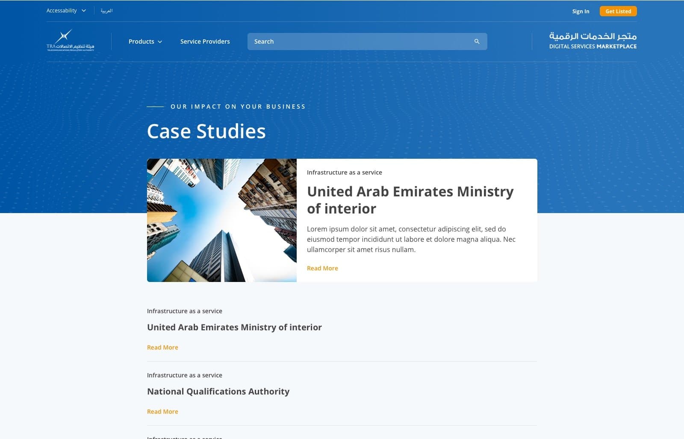Click the Sign In link

(x=581, y=11)
